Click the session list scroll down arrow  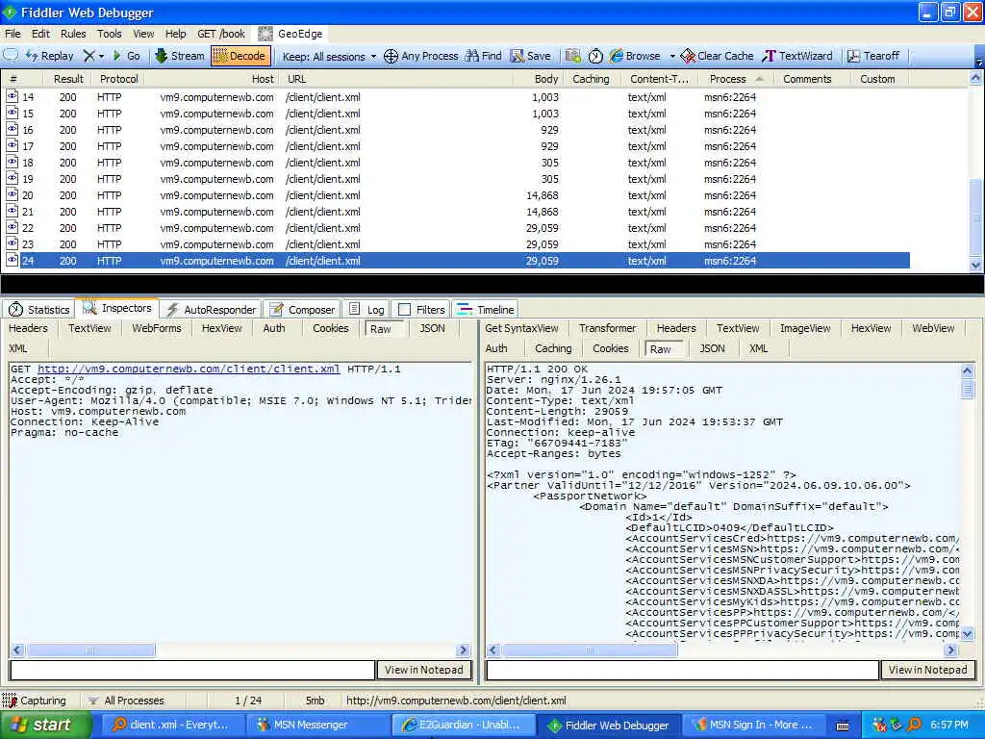tap(975, 266)
